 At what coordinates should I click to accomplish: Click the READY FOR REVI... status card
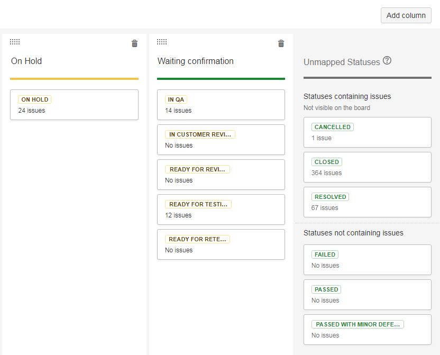point(221,175)
